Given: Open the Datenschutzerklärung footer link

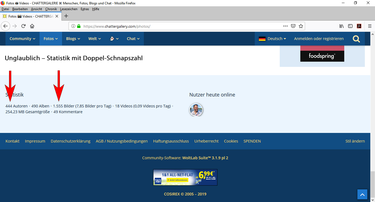Looking at the screenshot, I should [x=71, y=141].
